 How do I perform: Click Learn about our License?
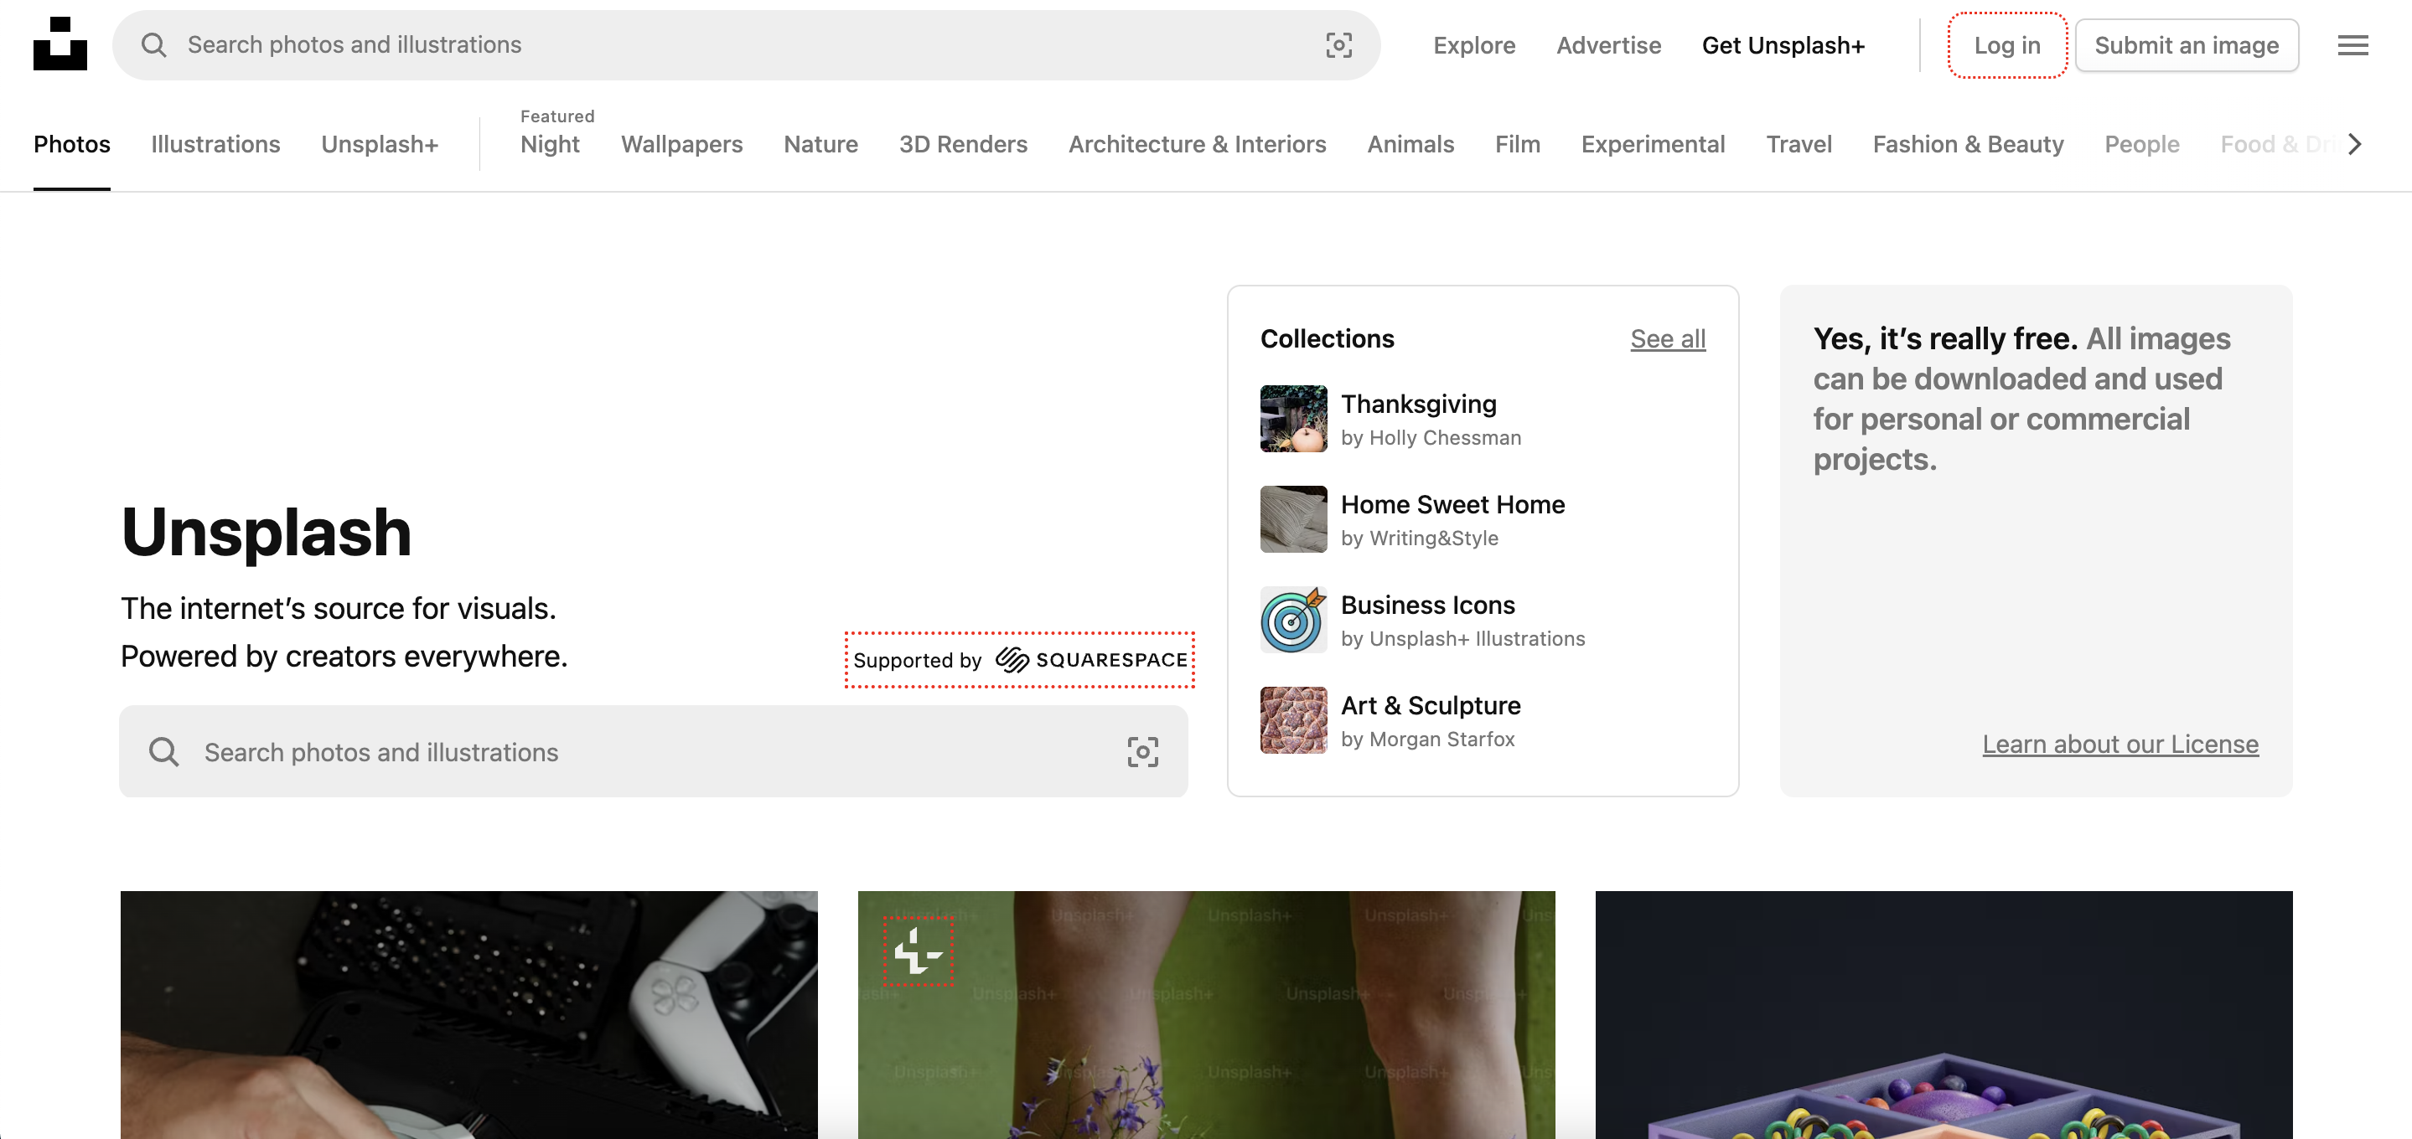coord(2120,744)
